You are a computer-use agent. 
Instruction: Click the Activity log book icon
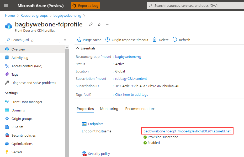click(x=7, y=58)
